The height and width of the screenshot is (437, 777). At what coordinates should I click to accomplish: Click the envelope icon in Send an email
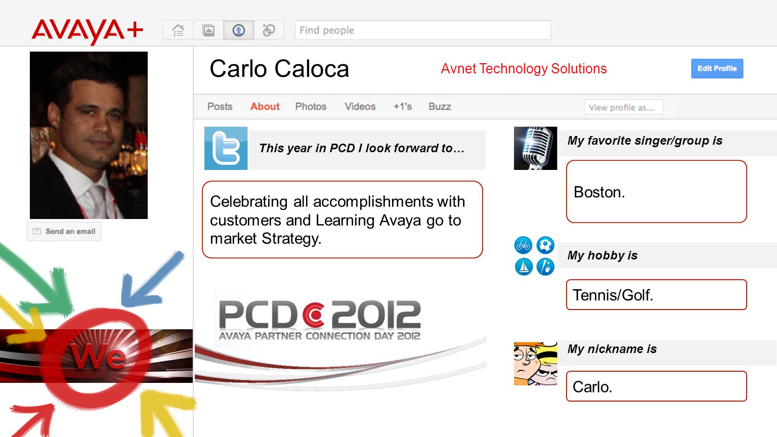pyautogui.click(x=37, y=231)
